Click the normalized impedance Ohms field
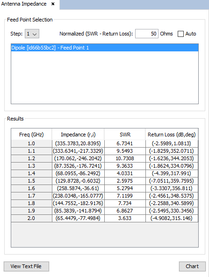Viewport: 209px width, 277px height. click(147, 34)
